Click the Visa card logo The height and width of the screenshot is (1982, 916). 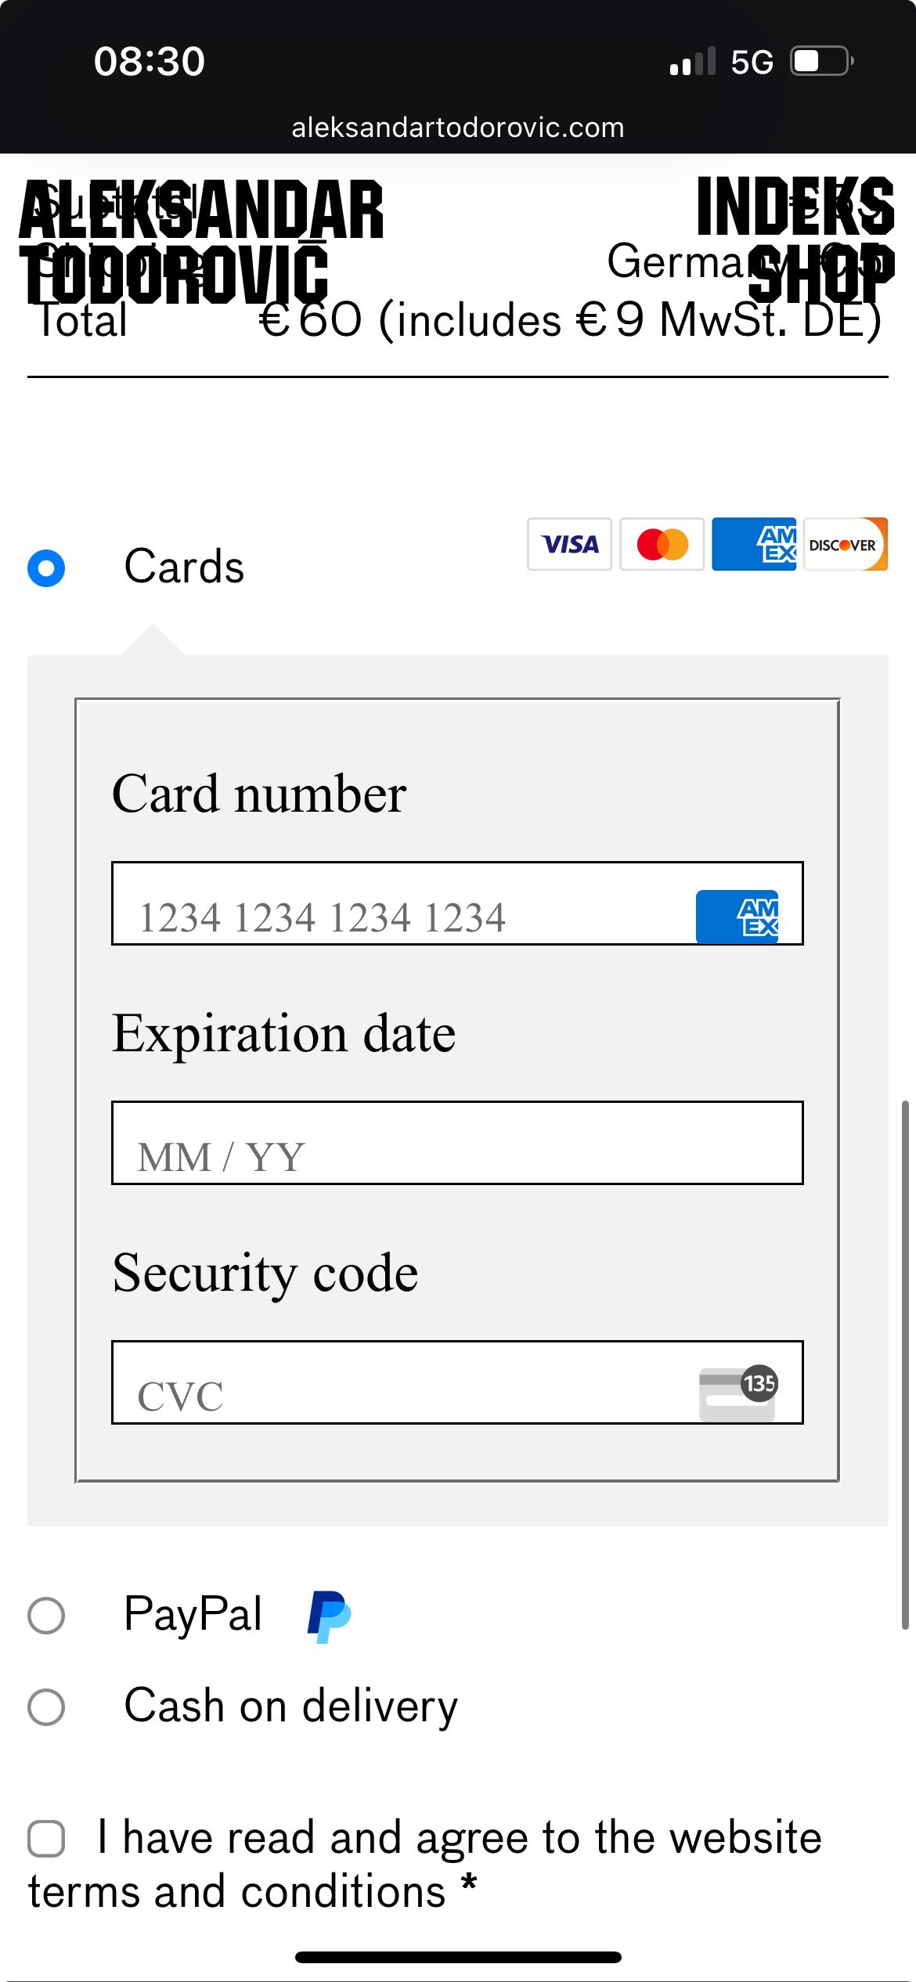[569, 544]
